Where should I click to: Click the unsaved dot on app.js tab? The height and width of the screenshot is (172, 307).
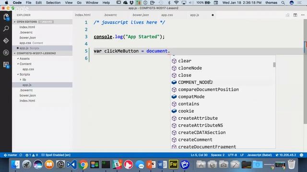click(213, 15)
